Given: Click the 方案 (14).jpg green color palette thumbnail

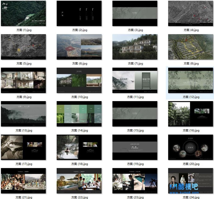Looking at the screenshot, I should click(79, 114).
